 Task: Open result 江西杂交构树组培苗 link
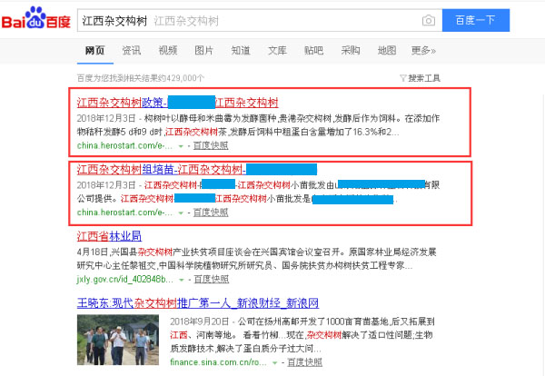pos(197,170)
